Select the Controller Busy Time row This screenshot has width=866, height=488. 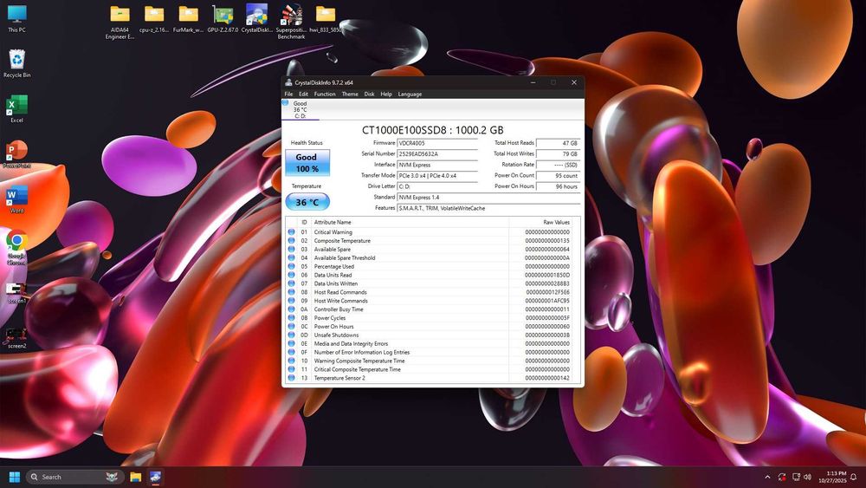coord(429,309)
